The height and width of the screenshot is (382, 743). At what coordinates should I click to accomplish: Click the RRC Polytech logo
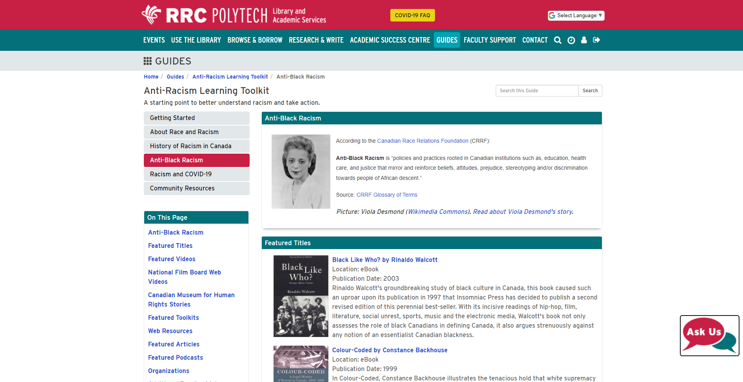click(234, 15)
